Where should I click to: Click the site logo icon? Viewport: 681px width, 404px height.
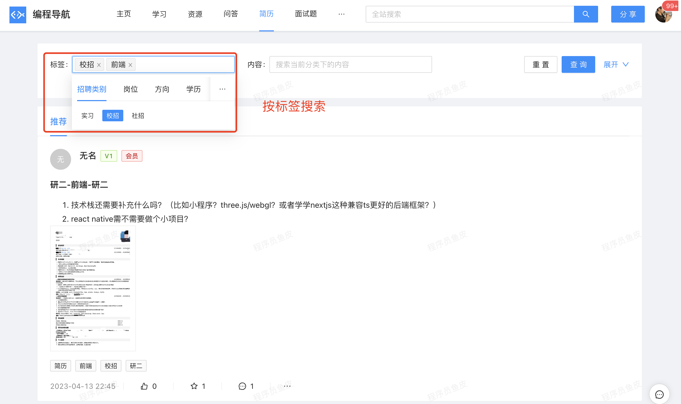point(18,14)
